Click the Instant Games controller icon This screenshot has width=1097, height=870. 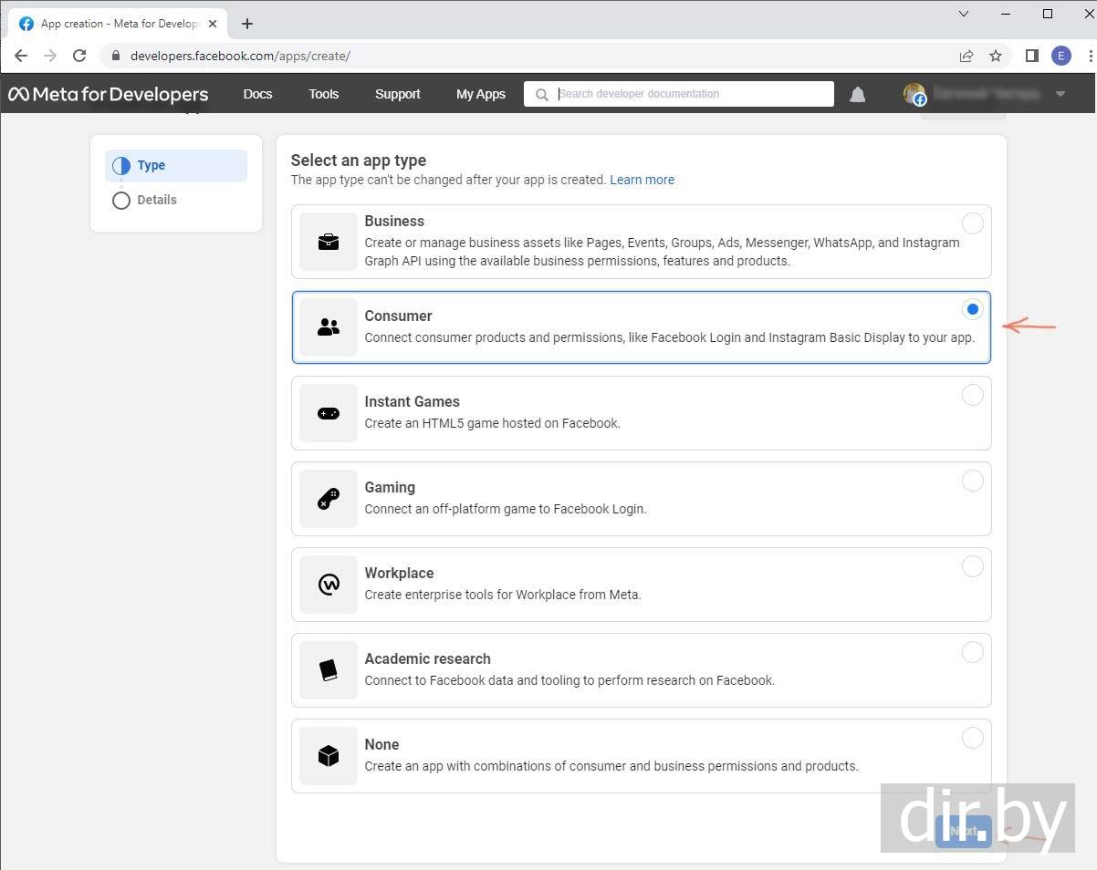click(x=329, y=413)
